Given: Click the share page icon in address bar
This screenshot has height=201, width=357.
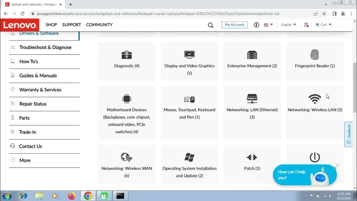Looking at the screenshot, I should click(x=316, y=13).
